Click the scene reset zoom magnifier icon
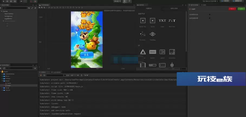The image size is (246, 117). 45,8
